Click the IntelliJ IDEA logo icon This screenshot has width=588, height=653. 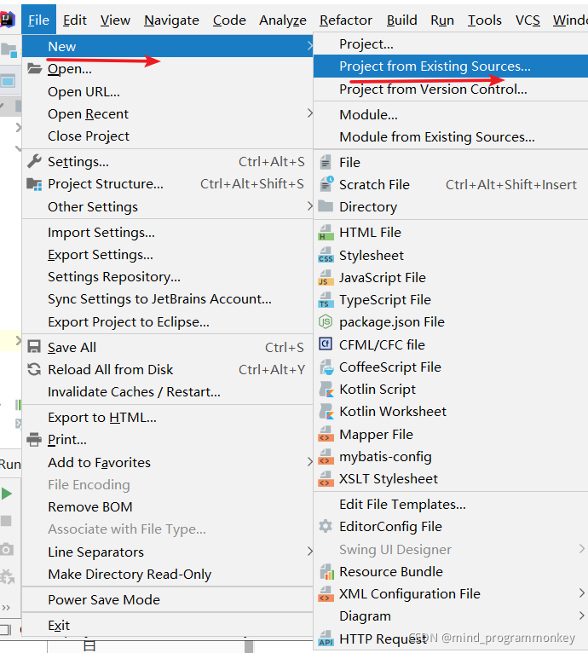[x=8, y=19]
